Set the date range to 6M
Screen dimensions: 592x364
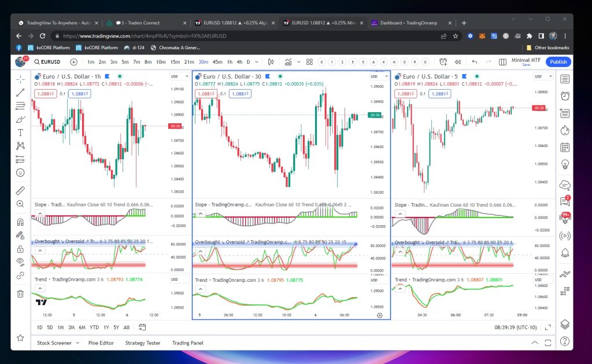(x=82, y=328)
